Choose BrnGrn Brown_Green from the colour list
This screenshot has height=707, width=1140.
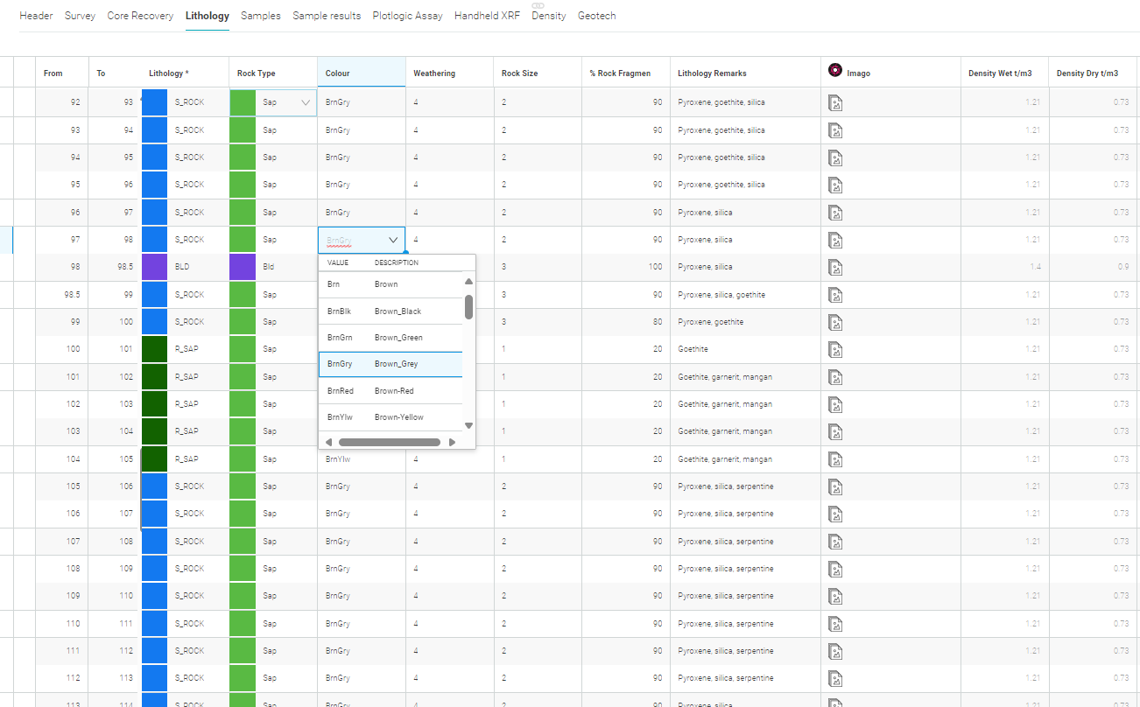click(x=391, y=338)
